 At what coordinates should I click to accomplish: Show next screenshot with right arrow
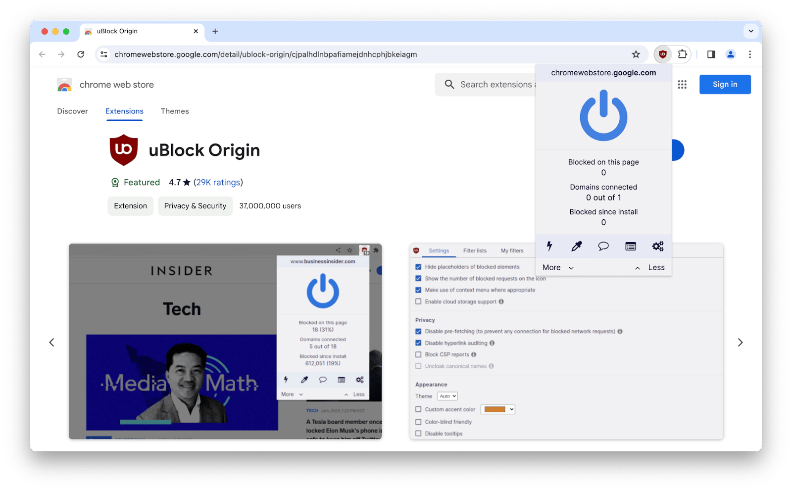(741, 343)
